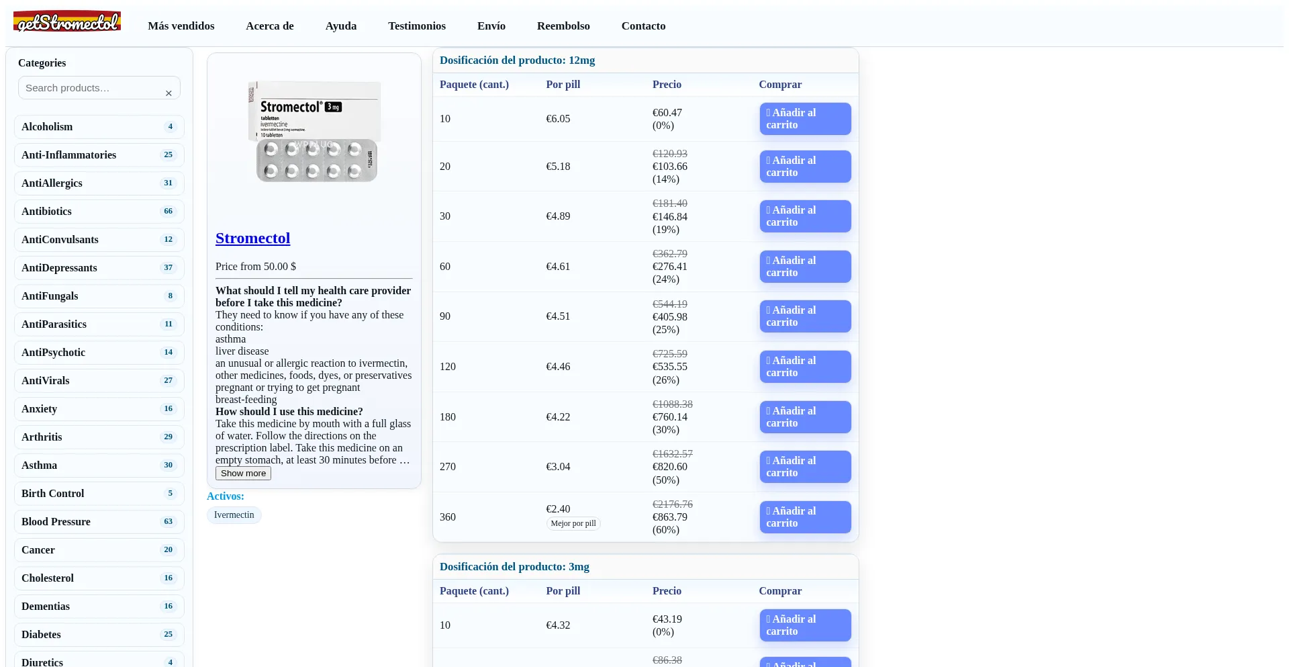Clear the product search field

(x=169, y=93)
